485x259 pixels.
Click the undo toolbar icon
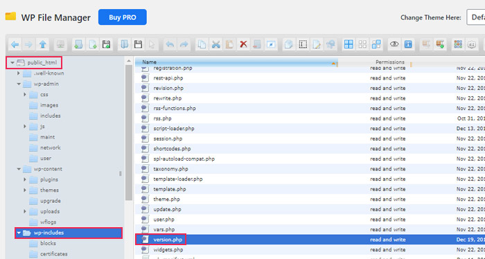[170, 44]
